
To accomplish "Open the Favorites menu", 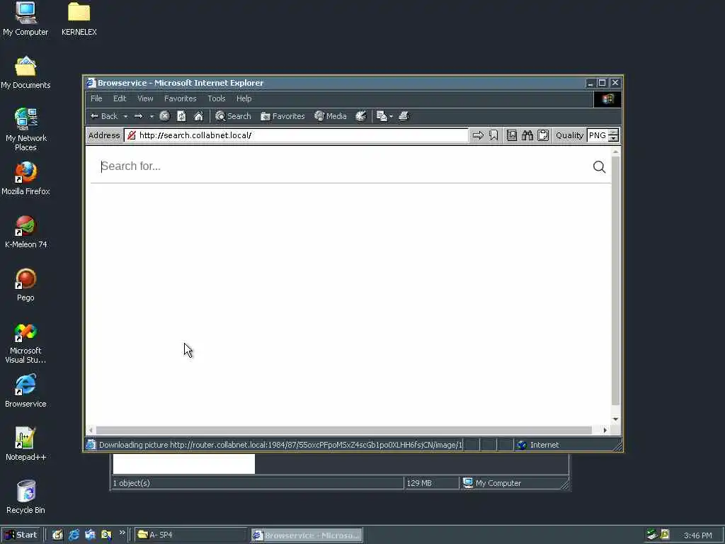I will [181, 98].
